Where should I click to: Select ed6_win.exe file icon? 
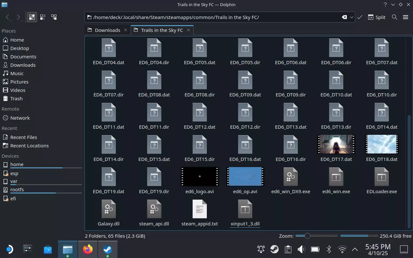pyautogui.click(x=336, y=176)
